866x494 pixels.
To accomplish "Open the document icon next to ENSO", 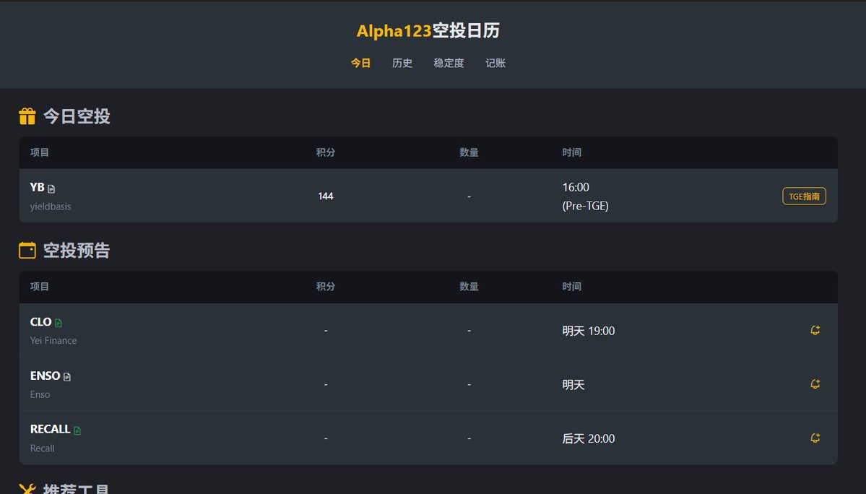I will tap(67, 377).
